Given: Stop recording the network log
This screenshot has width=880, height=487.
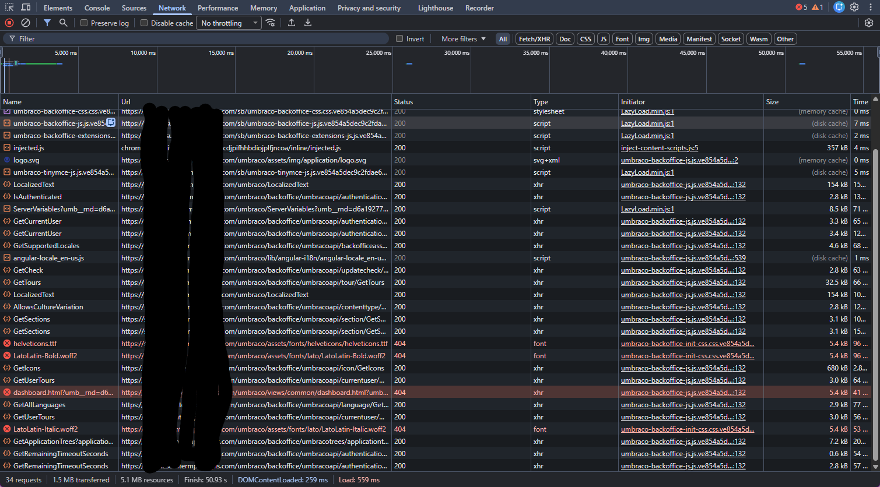Looking at the screenshot, I should (9, 23).
